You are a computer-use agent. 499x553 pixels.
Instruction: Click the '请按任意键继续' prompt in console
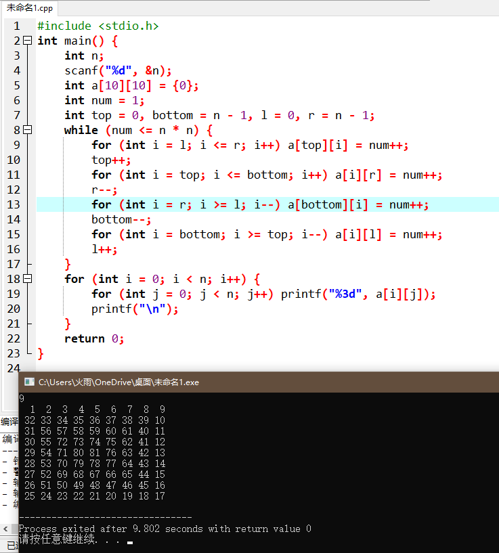[x=57, y=539]
